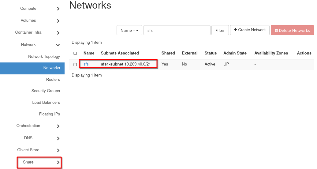Collapse the Network section chevron
317x169 pixels.
[x=58, y=45]
